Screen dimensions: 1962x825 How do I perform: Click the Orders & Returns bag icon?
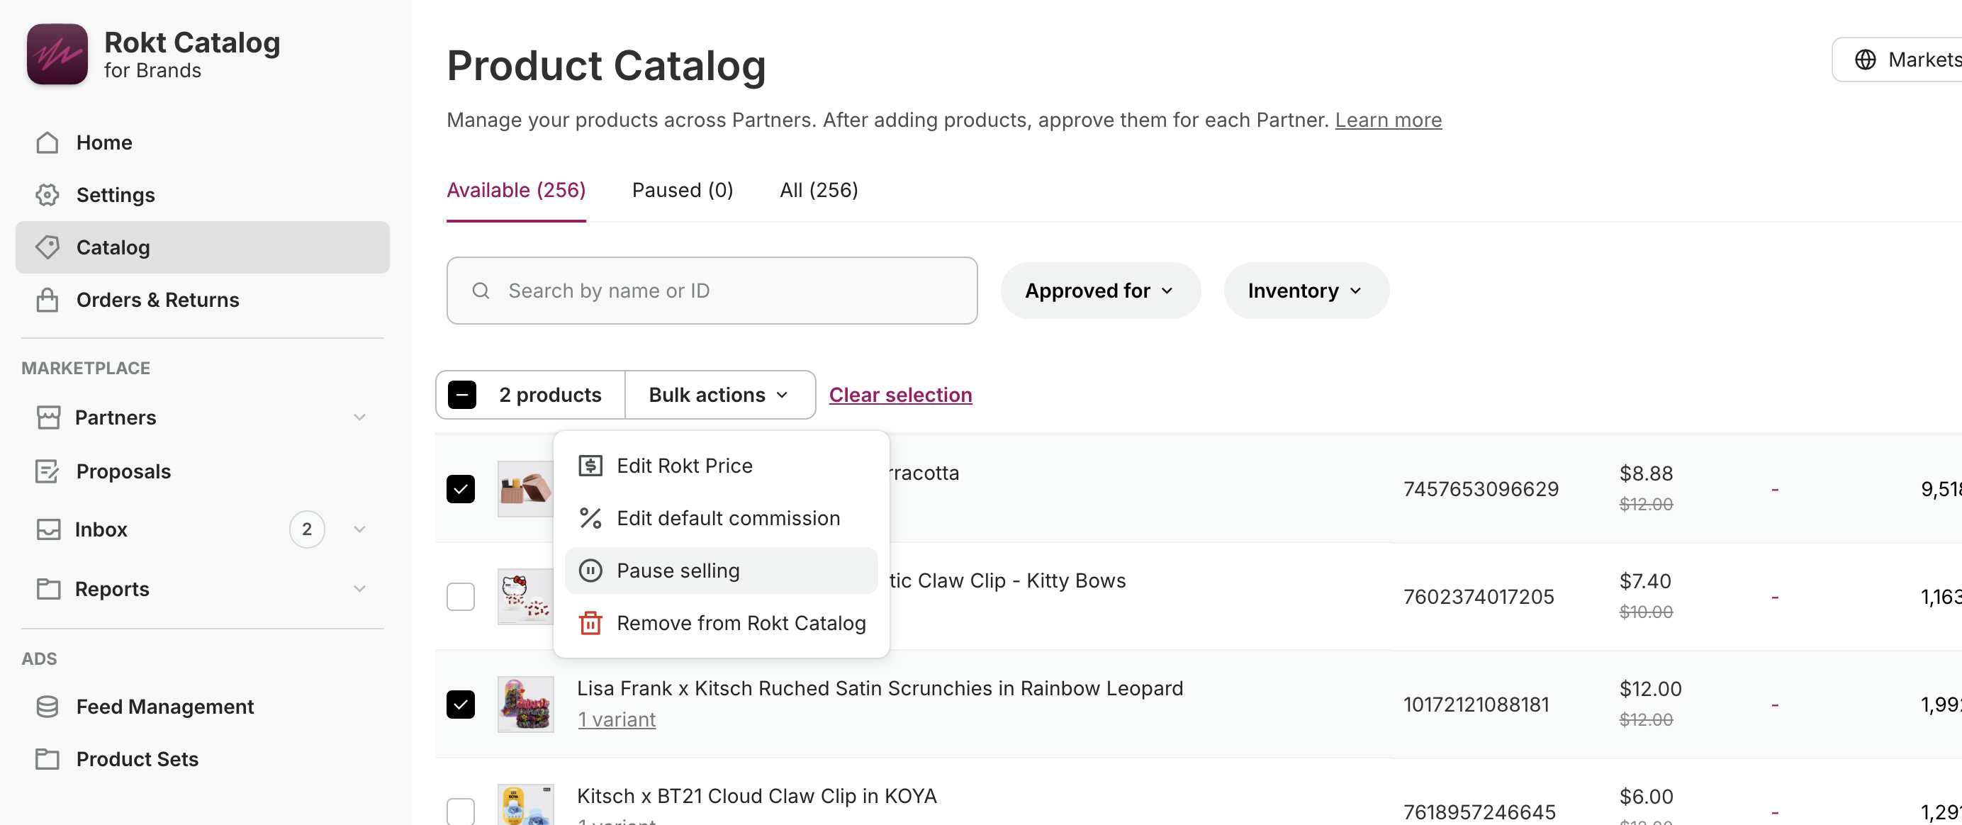(47, 300)
